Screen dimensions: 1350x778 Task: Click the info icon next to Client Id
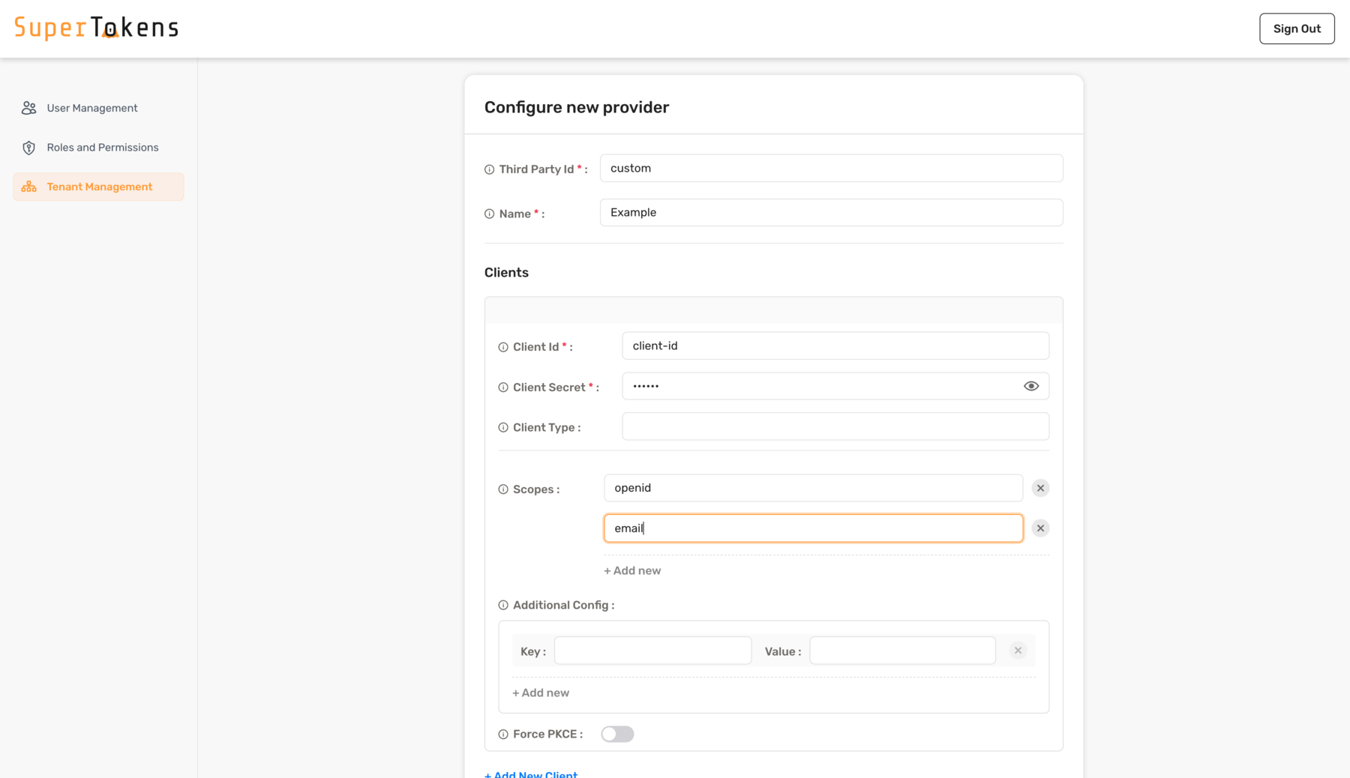[502, 346]
